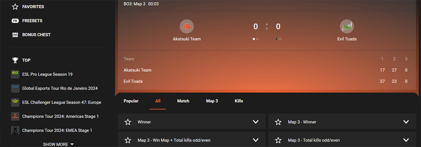Select the Map 3 tab

[x=212, y=101]
